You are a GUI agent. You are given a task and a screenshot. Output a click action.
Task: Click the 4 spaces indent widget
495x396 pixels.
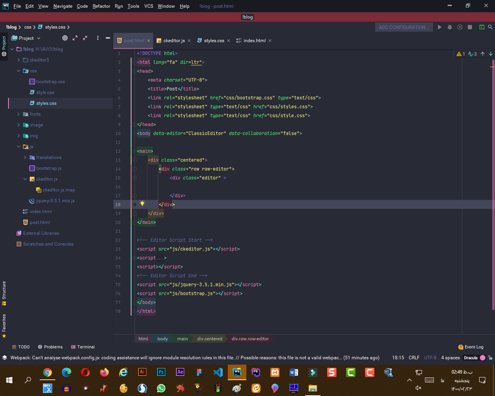(x=451, y=358)
